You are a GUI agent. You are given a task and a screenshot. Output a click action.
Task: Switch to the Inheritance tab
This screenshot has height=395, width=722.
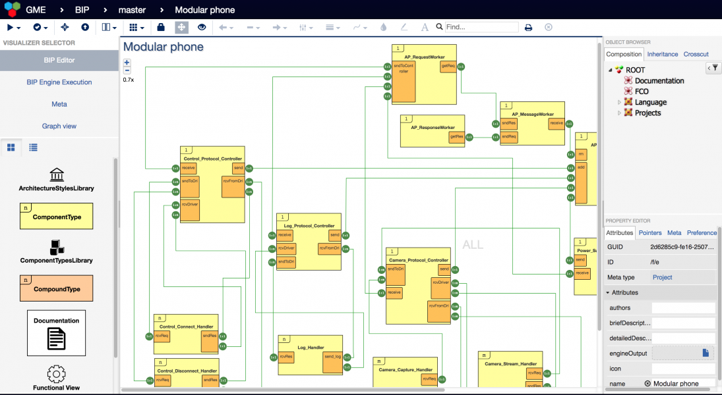662,54
